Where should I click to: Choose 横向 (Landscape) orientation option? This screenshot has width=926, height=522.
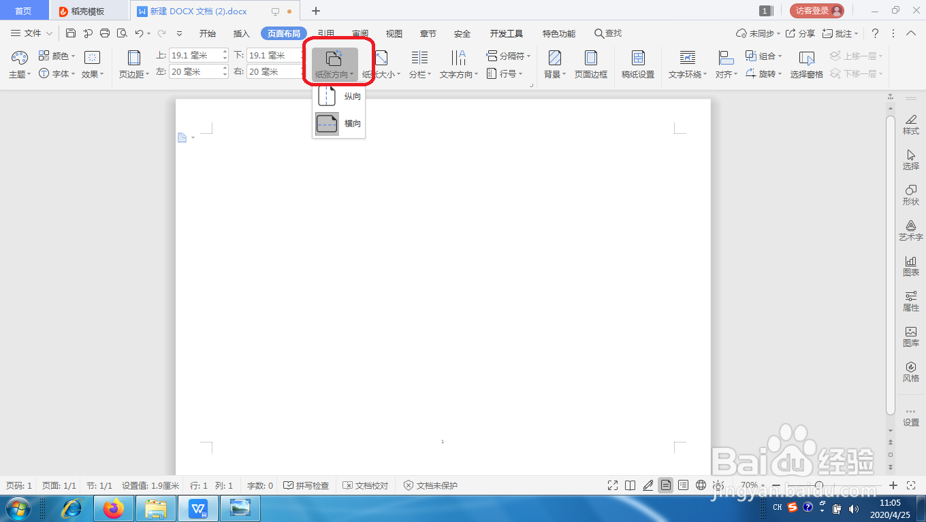(339, 124)
